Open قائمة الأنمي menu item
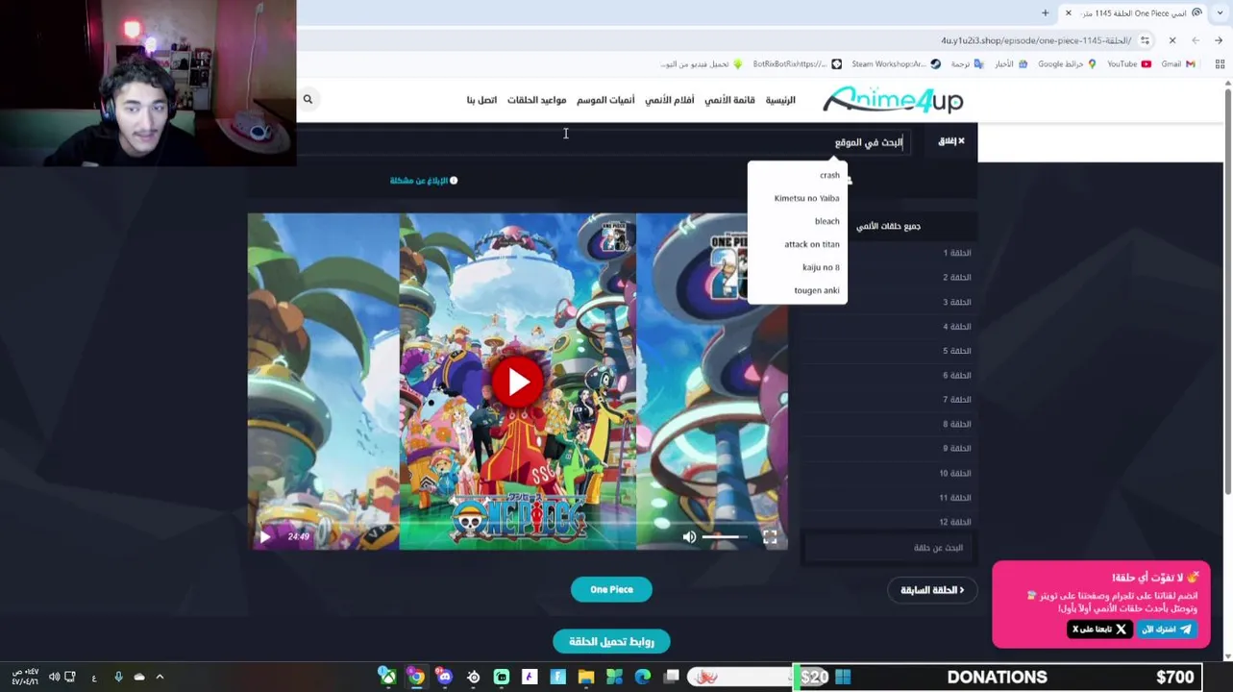 click(729, 100)
